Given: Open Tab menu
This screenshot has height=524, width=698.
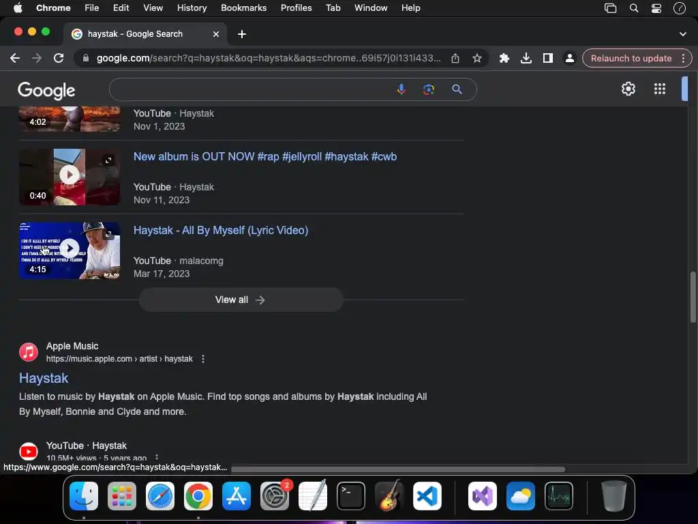Looking at the screenshot, I should pos(333,8).
